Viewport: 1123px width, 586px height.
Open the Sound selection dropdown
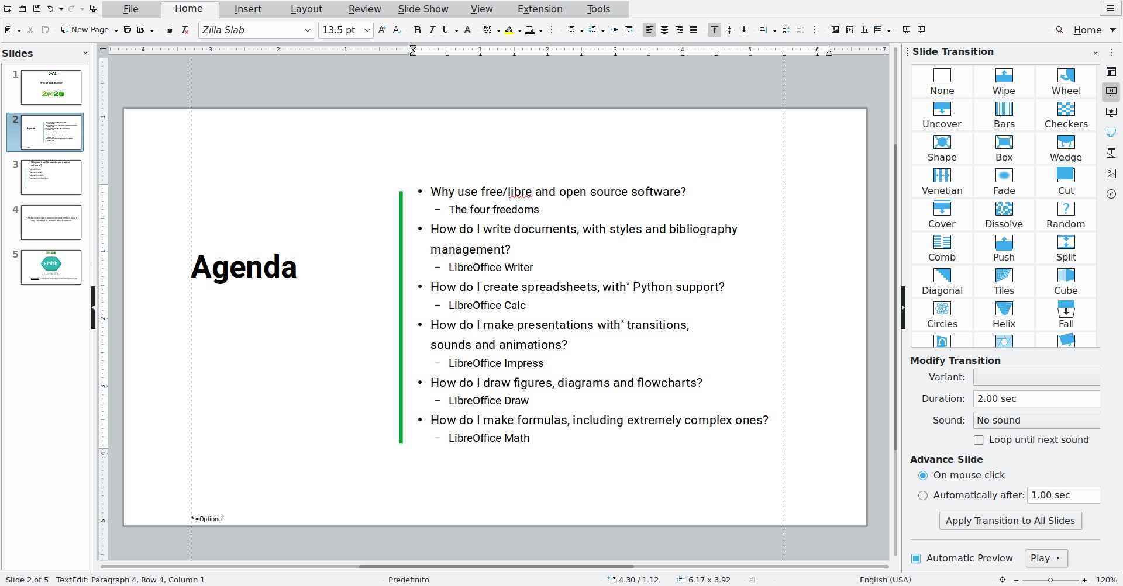pyautogui.click(x=1036, y=420)
